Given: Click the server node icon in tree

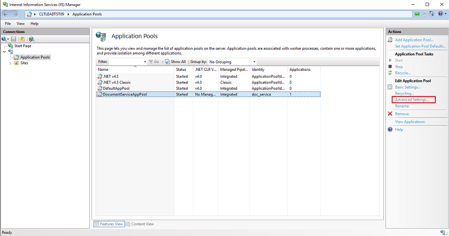Looking at the screenshot, I should 11,51.
